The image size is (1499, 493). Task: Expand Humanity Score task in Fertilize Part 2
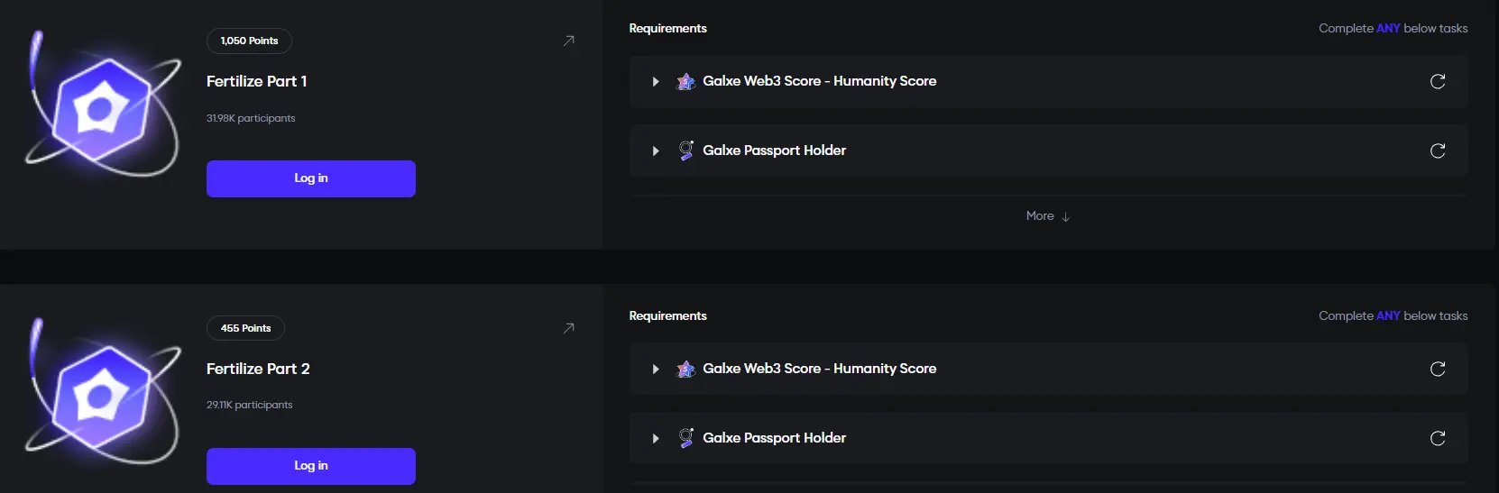coord(656,369)
